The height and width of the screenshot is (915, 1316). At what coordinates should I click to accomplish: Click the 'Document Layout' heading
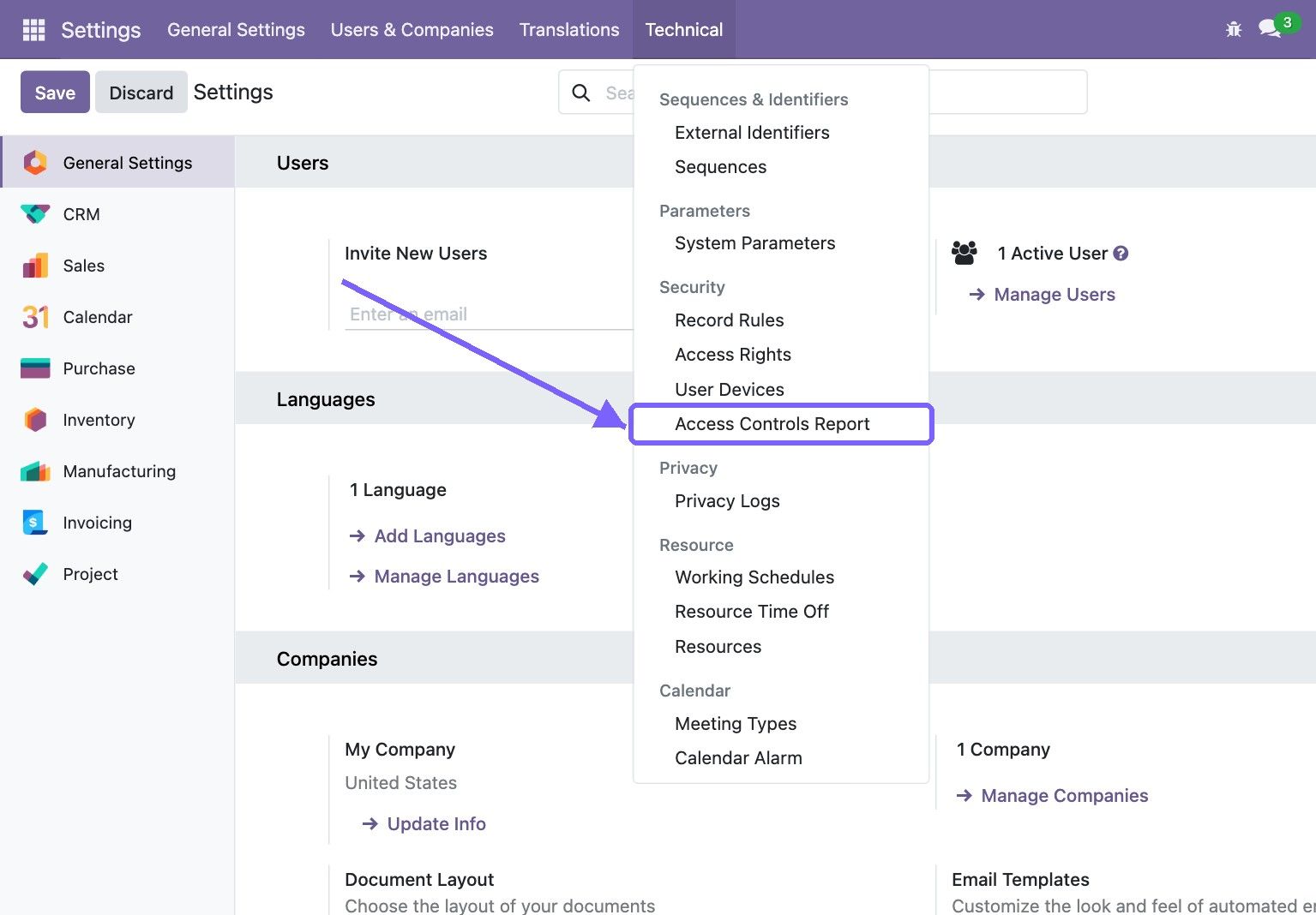tap(419, 880)
